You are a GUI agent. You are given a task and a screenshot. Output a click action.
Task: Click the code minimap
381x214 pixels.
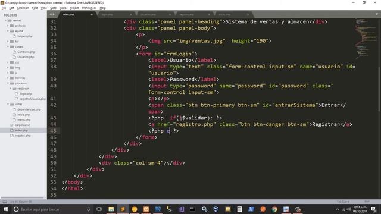tap(366, 39)
